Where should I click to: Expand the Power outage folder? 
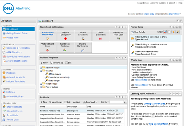pos(41,87)
